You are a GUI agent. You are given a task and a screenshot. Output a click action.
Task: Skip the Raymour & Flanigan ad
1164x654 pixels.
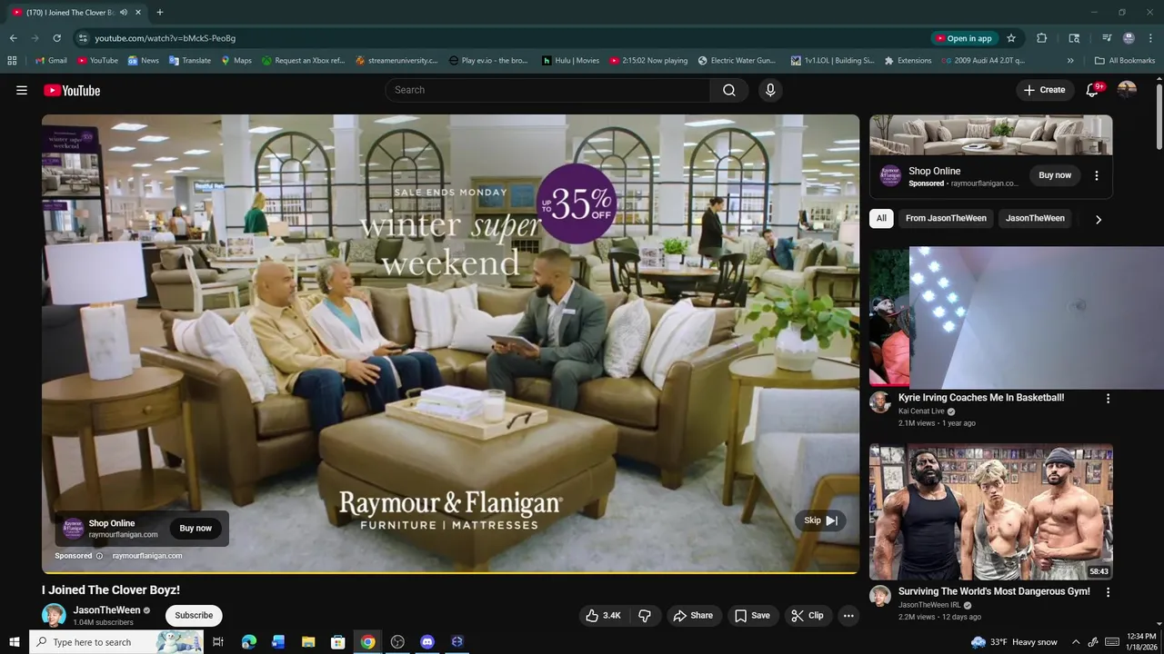[820, 520]
